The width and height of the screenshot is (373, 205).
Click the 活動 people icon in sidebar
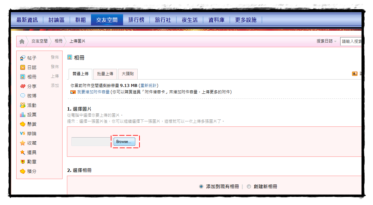tap(23, 105)
